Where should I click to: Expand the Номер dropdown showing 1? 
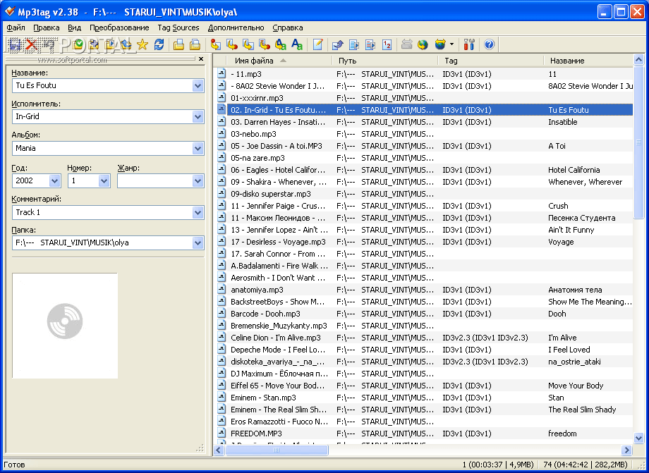point(104,180)
